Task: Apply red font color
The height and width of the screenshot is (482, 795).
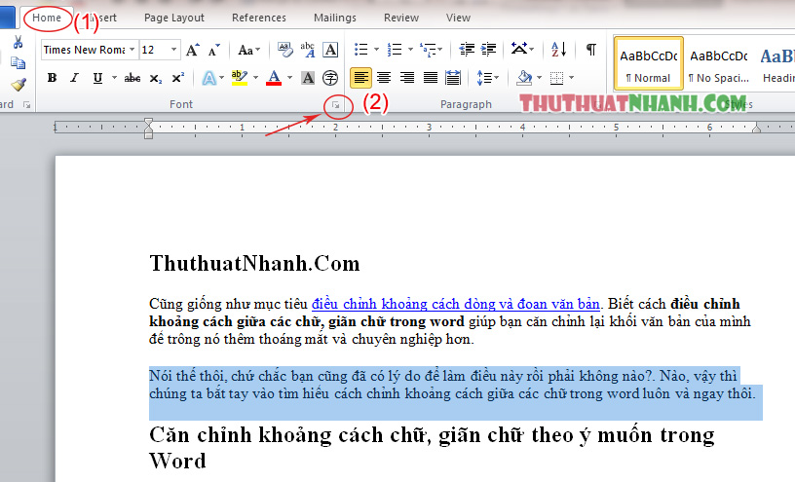Action: click(x=274, y=78)
